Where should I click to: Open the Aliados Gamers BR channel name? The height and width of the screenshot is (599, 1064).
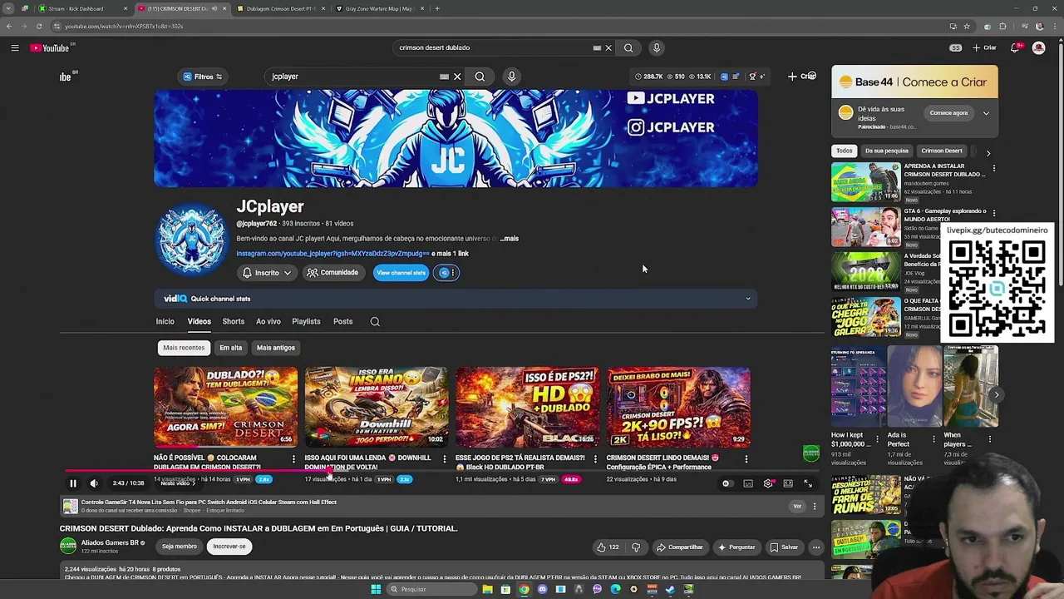click(x=111, y=542)
